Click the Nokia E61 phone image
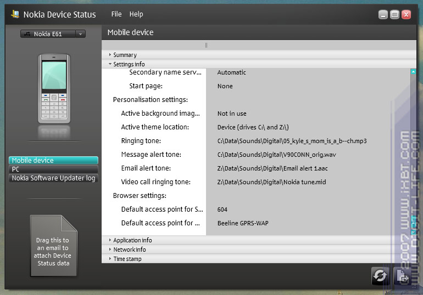The image size is (423, 295). click(54, 88)
